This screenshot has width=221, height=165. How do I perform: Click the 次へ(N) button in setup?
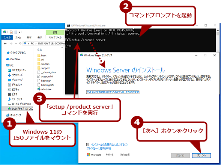click(201, 155)
